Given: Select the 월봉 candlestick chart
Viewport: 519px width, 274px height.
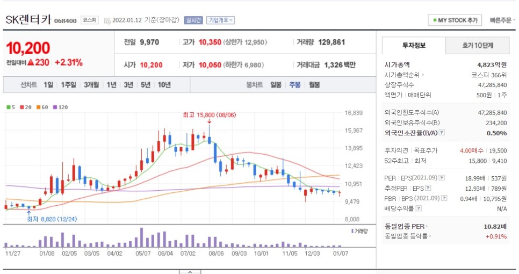Looking at the screenshot, I should pos(314,85).
